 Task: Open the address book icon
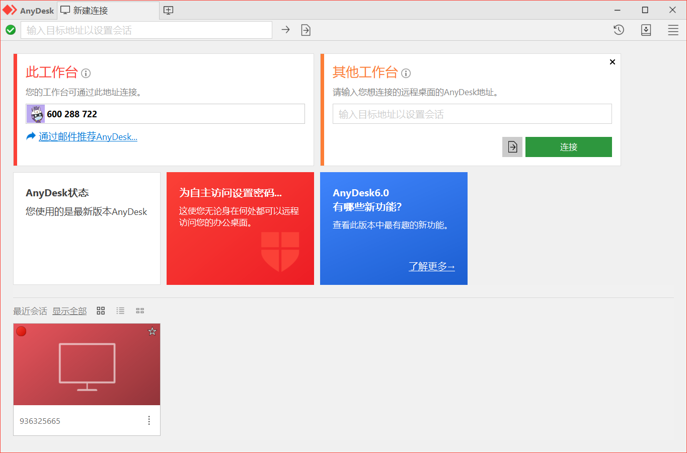pos(646,30)
